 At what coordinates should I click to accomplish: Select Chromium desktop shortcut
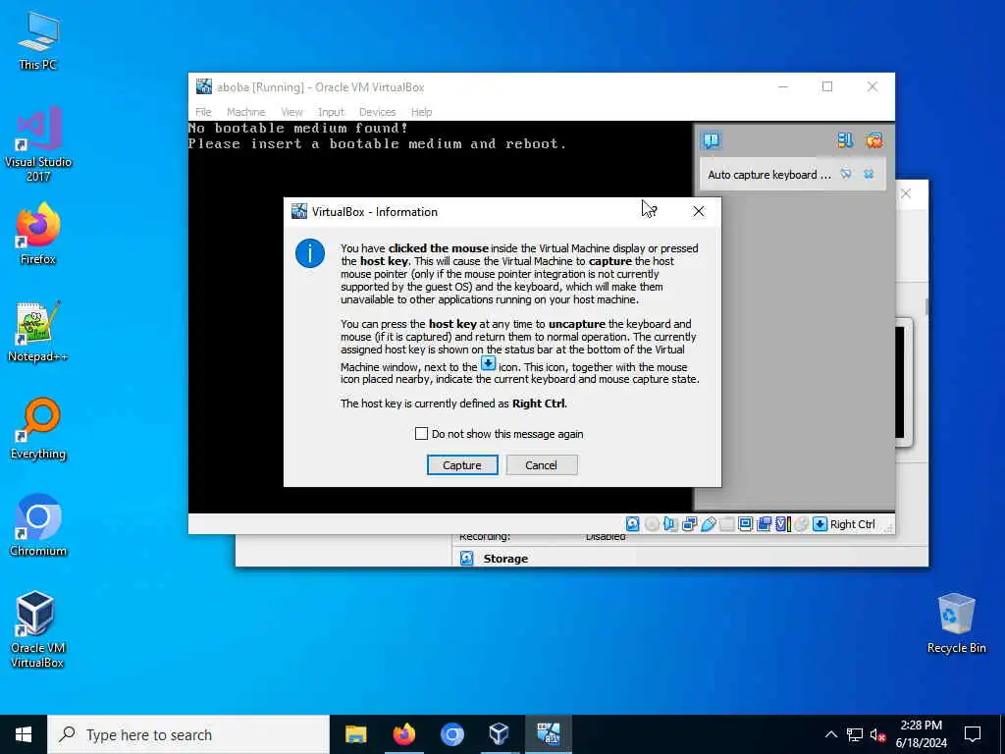(38, 526)
